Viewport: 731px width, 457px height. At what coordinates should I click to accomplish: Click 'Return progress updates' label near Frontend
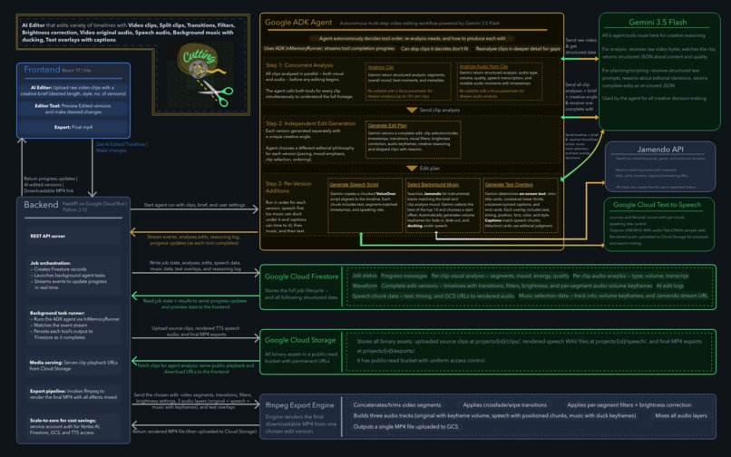51,185
